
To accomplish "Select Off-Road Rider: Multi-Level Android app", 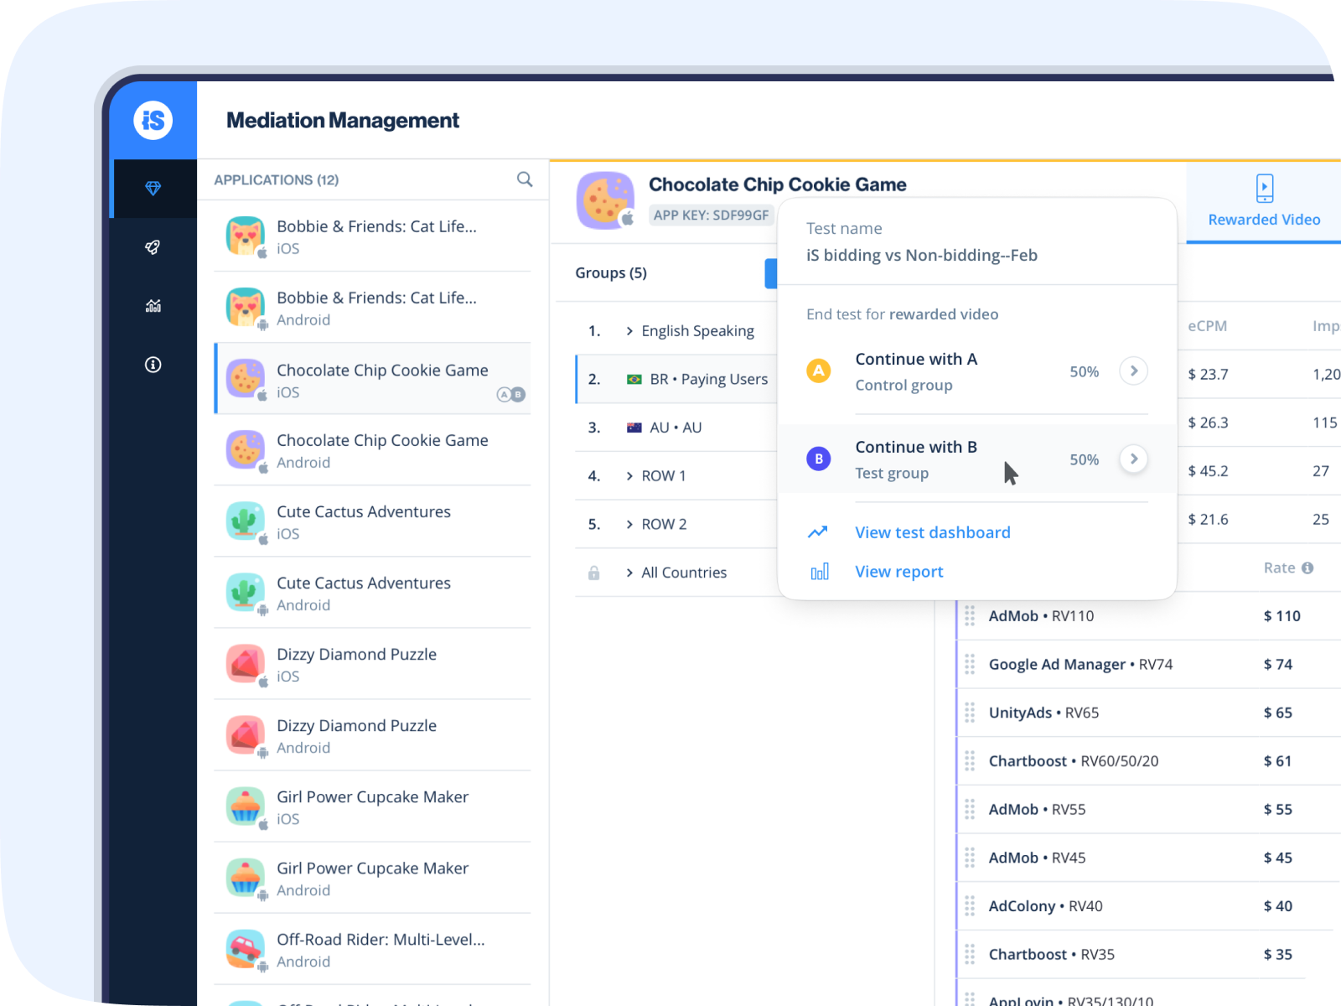I will click(x=373, y=949).
